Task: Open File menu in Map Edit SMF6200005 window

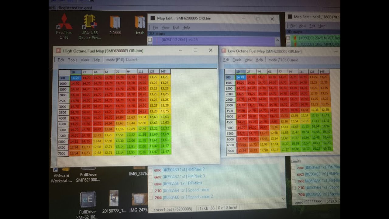Action: [x=156, y=27]
